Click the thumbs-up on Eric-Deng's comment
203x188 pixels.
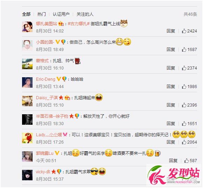[x=184, y=87]
